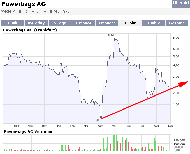
Task: Click the Powerbags AG (Frankfurt) chart title
Action: pyautogui.click(x=30, y=30)
